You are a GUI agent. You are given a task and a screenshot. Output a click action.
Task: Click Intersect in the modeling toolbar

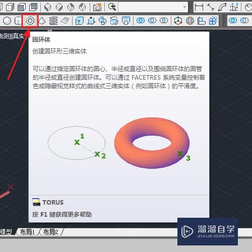tap(164, 21)
